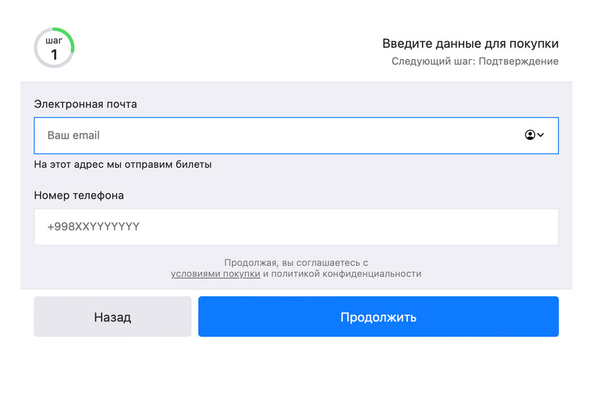Click the "Электронная почта" field label

[x=86, y=104]
